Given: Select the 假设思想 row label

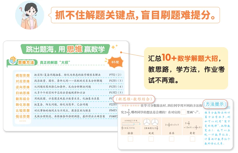Looking at the screenshot, I should (x=23, y=117).
